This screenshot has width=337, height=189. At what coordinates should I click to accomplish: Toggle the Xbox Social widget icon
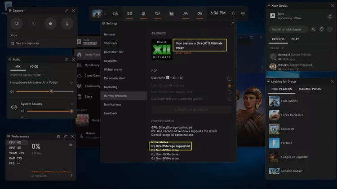point(186,13)
